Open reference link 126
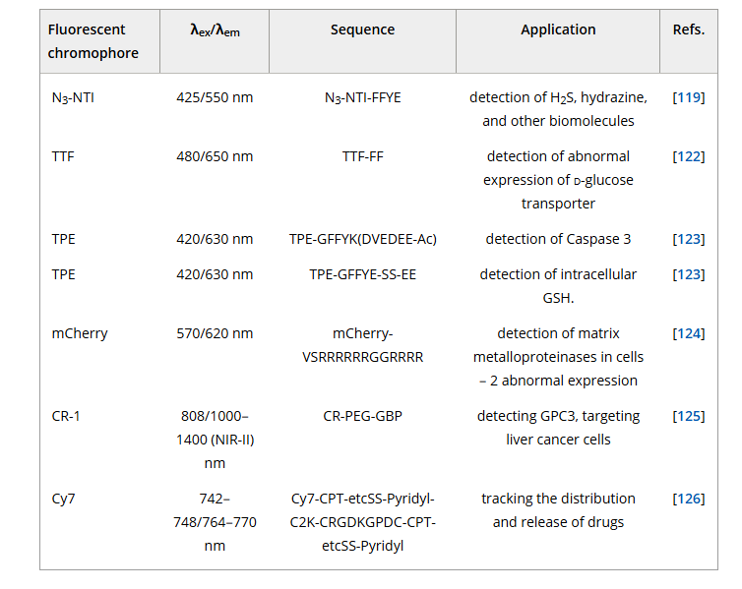Screen dimensions: 742x589 (x=689, y=499)
